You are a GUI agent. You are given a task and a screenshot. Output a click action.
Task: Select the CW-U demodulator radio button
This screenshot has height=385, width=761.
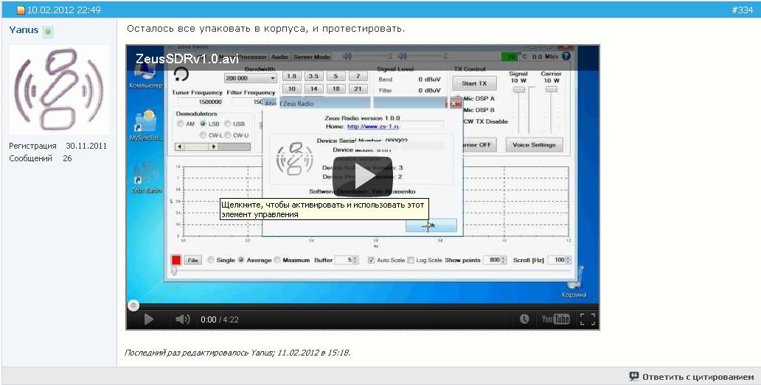coord(227,135)
